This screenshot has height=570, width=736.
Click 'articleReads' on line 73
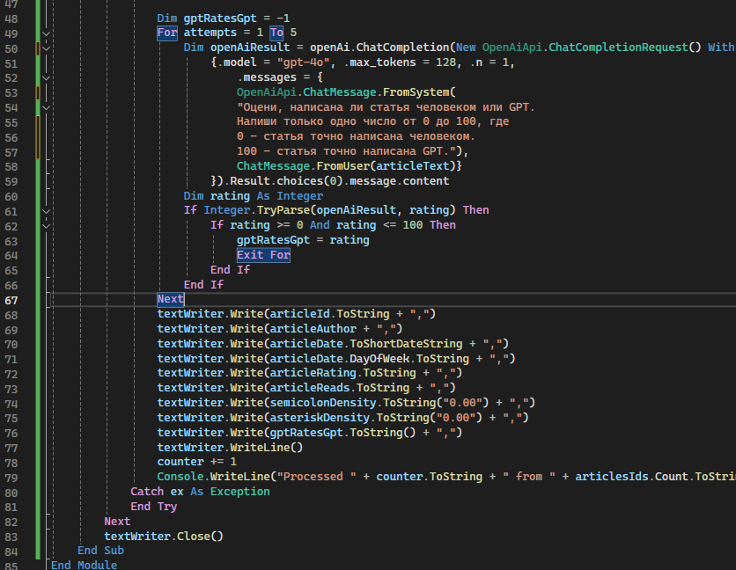pos(310,388)
